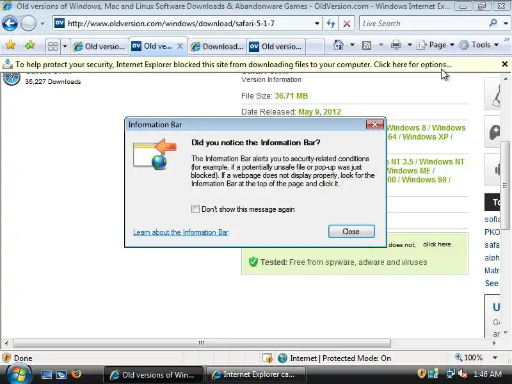
Task: Click the Safari compass icon on the page
Action: click(x=12, y=78)
